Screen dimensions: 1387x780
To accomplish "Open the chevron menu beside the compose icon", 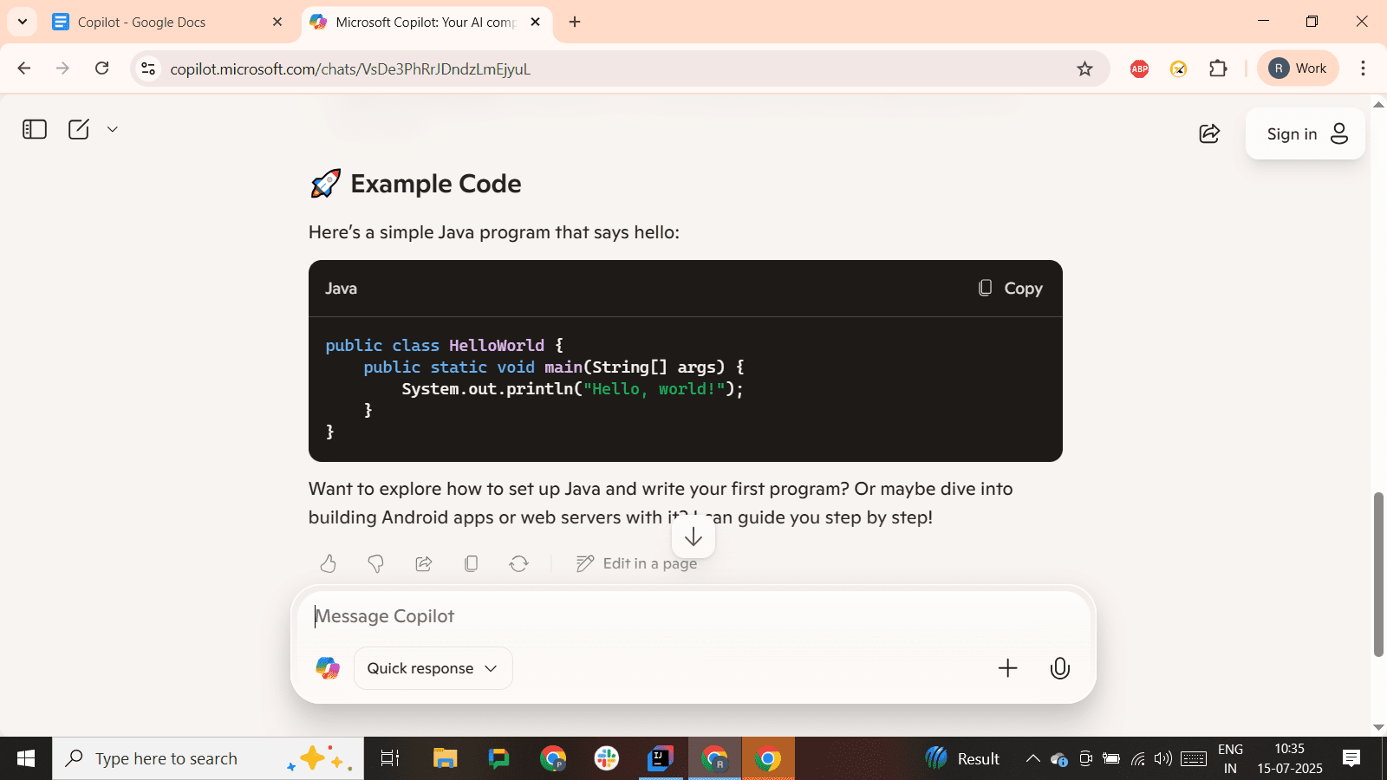I will click(112, 128).
